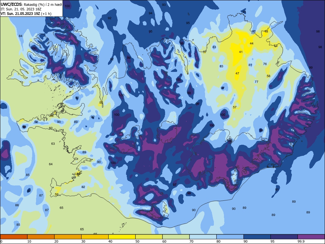
Task: Click the humidity value 88 on map
Action: pyautogui.click(x=17, y=205)
